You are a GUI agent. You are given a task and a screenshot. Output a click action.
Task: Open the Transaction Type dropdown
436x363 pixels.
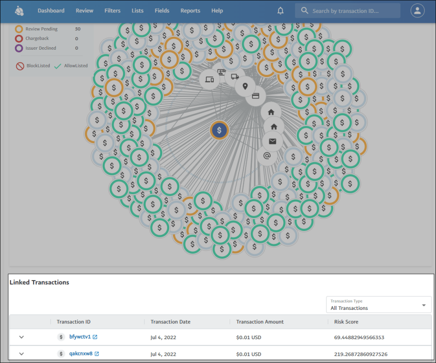(378, 305)
